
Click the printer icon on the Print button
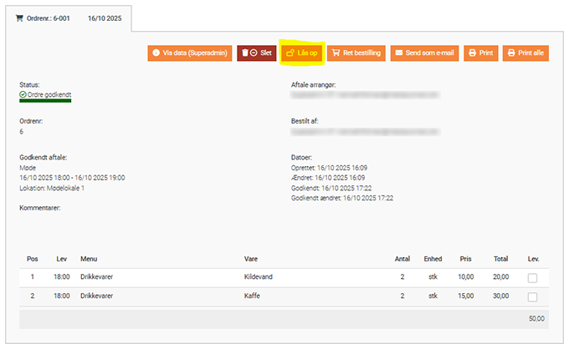[473, 53]
